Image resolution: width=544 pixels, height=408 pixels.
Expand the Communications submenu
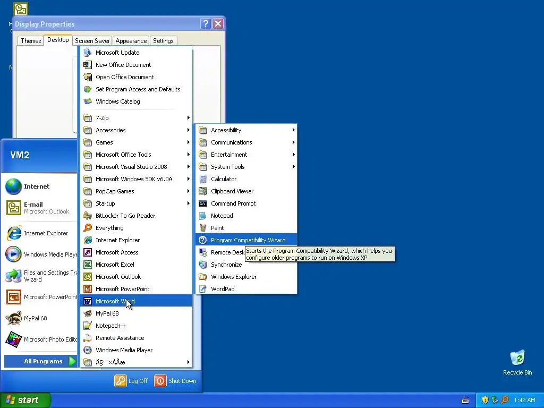246,142
